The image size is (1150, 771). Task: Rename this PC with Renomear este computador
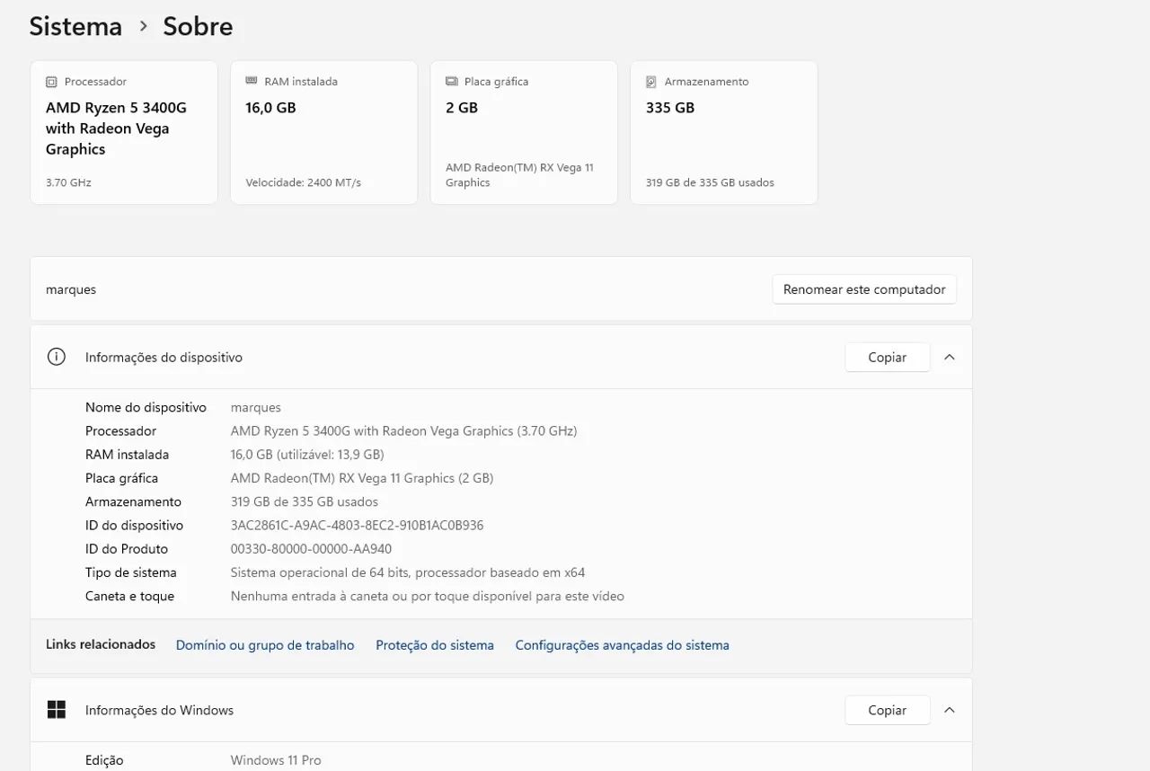[x=864, y=289]
